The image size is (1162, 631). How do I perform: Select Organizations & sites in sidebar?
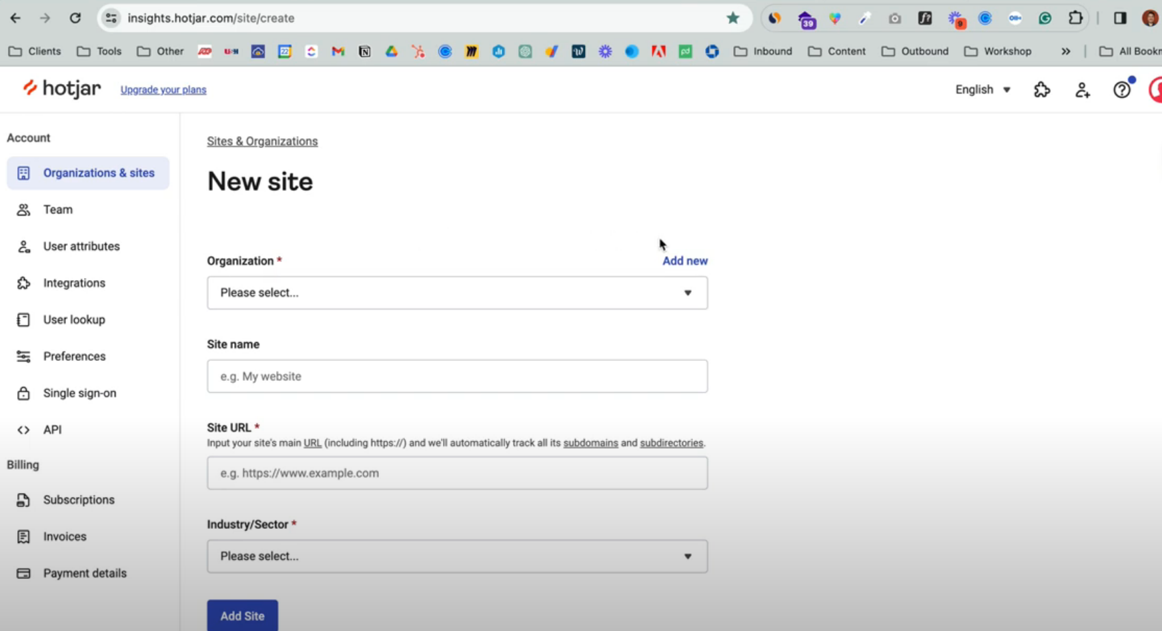tap(88, 173)
